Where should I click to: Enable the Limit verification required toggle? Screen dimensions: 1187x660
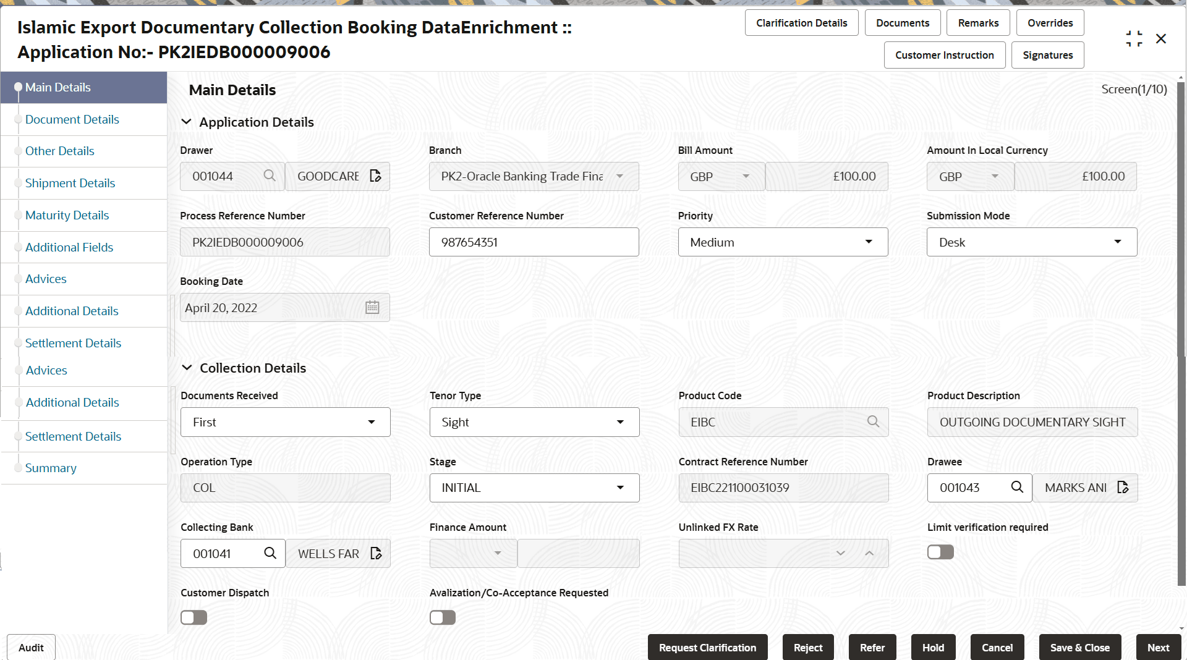940,551
